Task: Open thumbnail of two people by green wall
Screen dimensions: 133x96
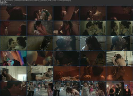Action: click(93, 28)
